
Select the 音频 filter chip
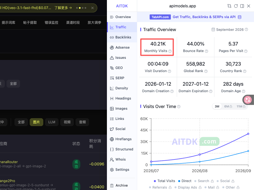click(83, 122)
